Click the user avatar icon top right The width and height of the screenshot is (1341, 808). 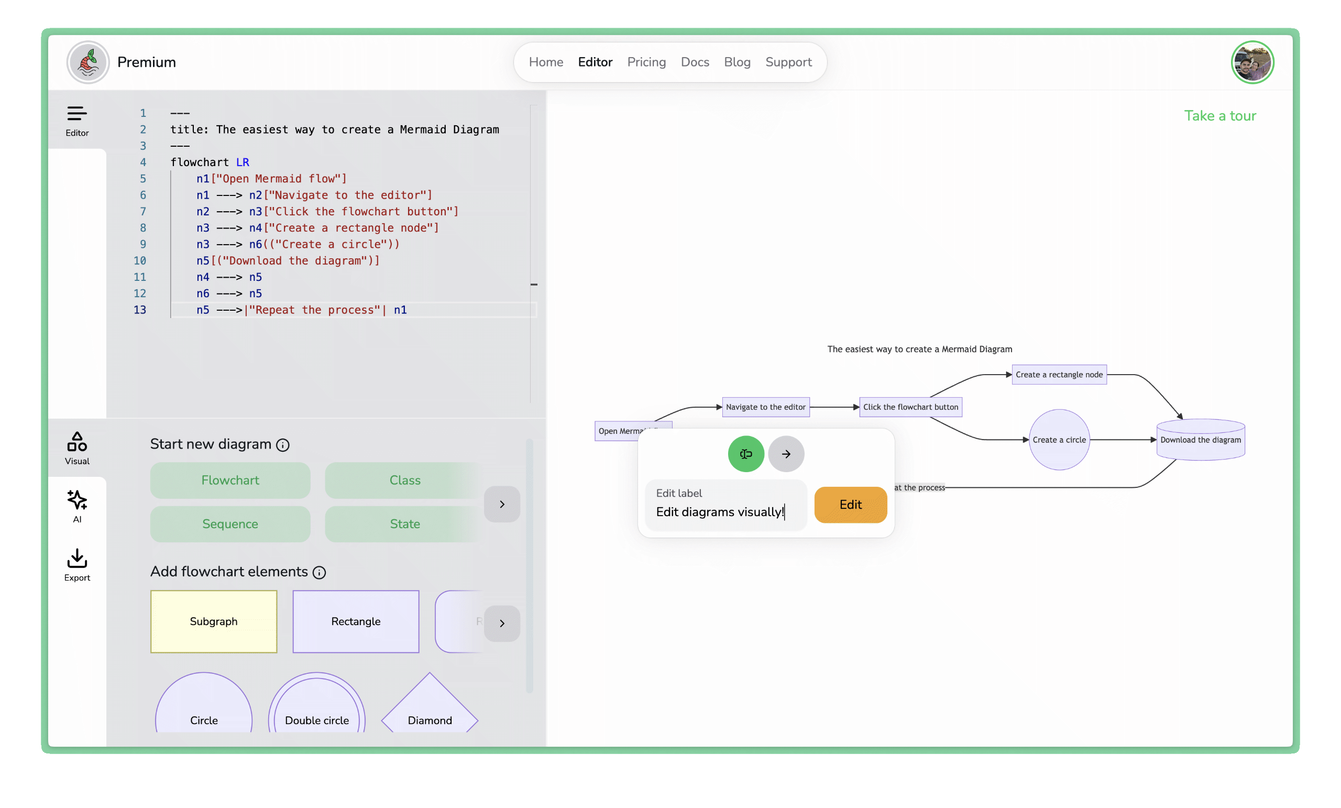[1253, 61]
